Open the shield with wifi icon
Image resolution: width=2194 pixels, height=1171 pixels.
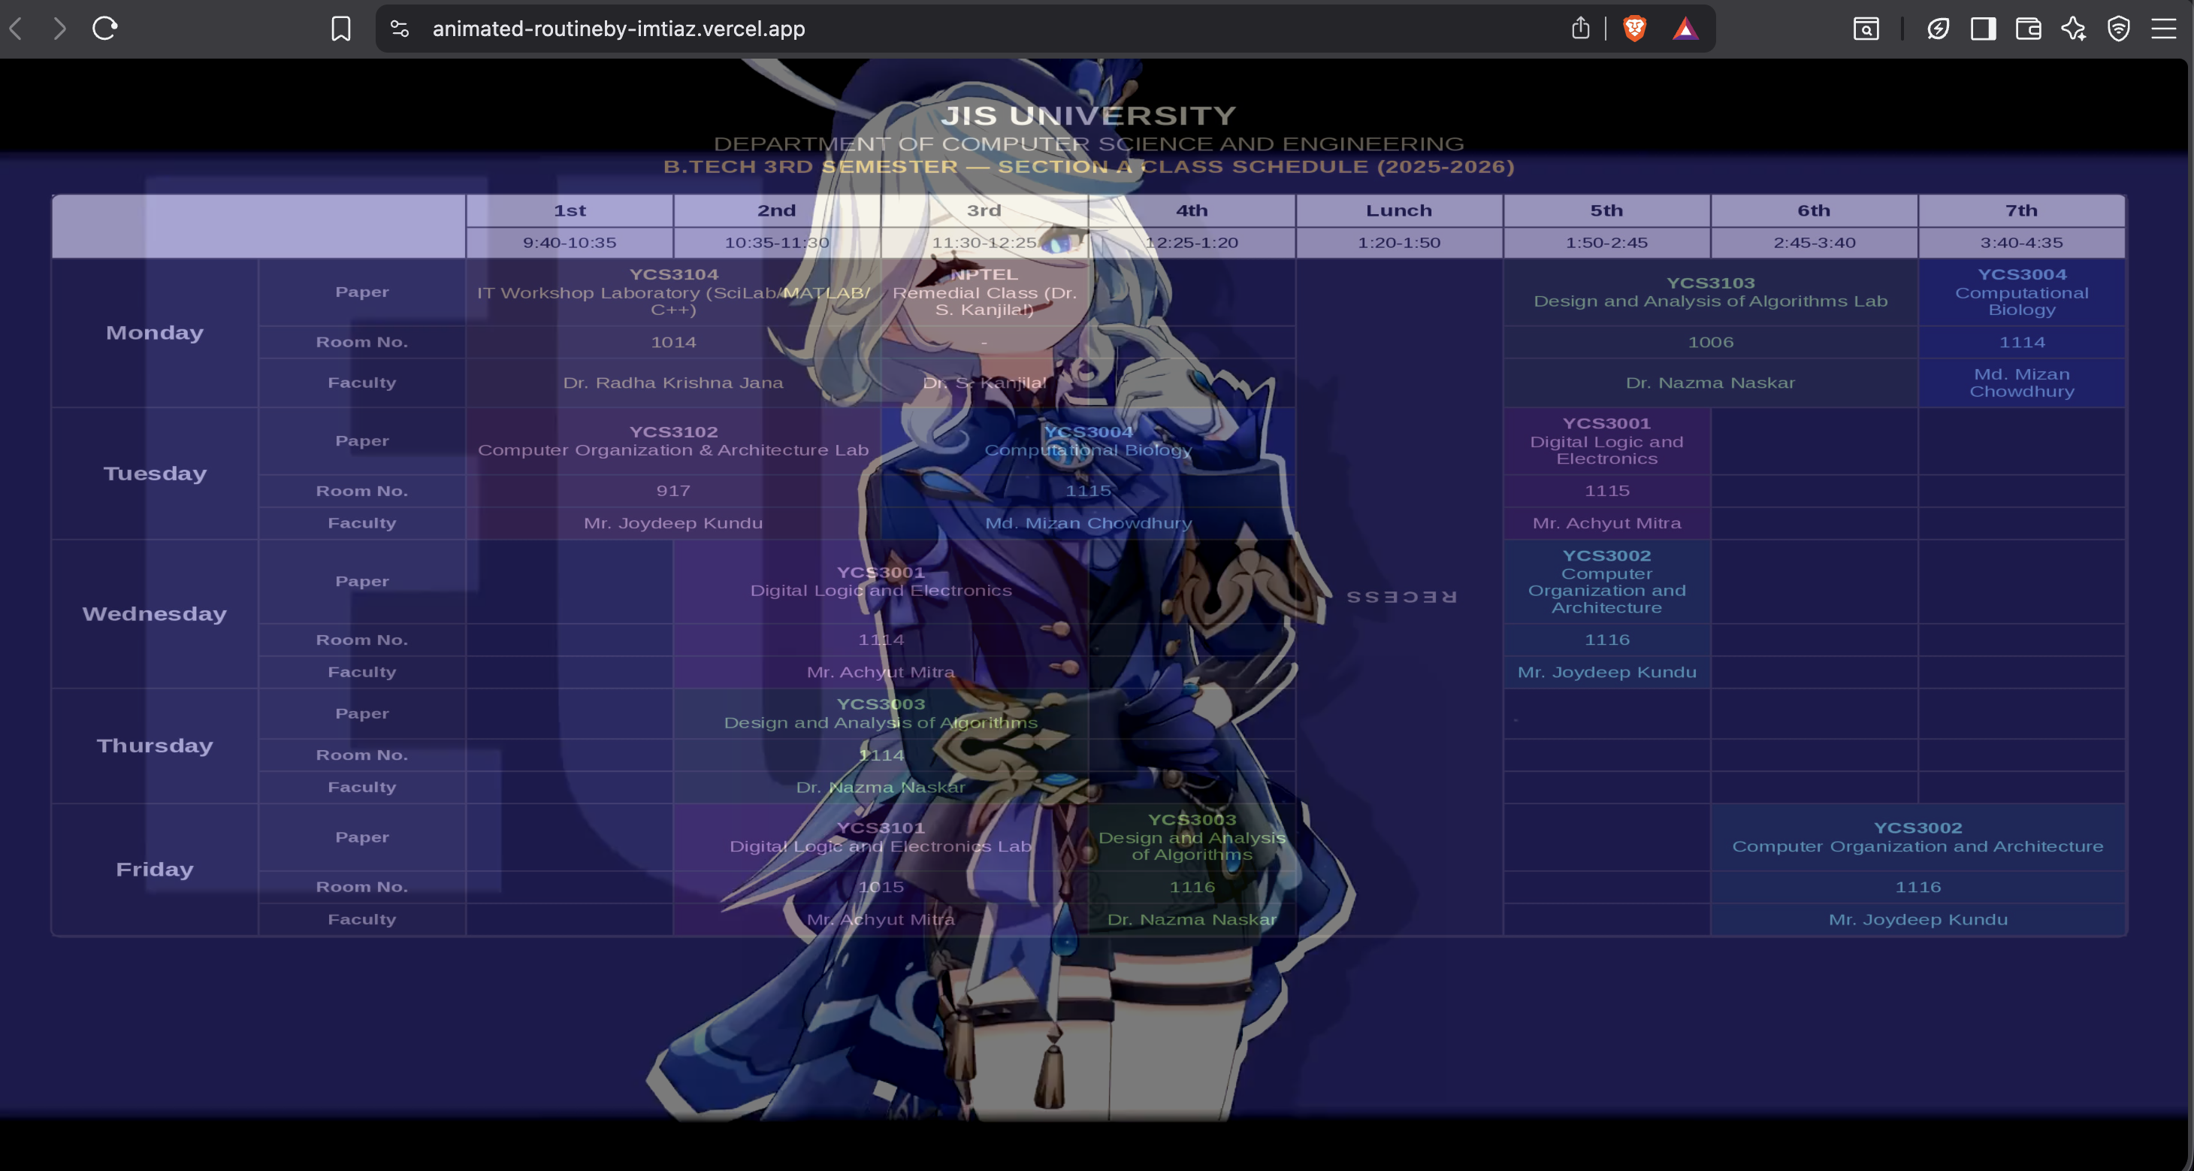(2118, 28)
